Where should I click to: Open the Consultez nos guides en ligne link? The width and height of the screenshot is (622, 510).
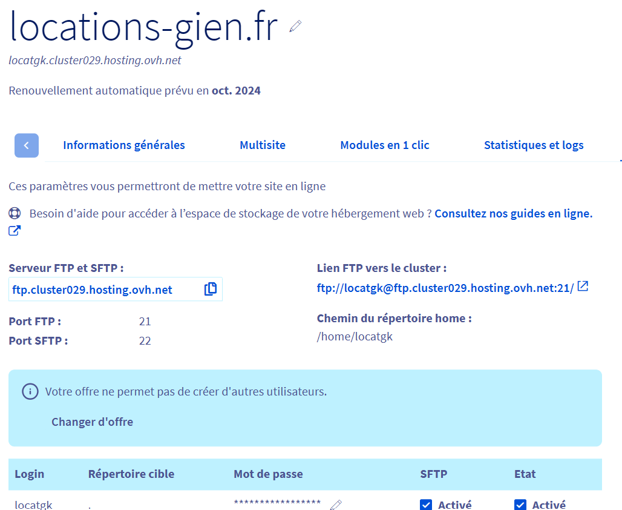pos(513,214)
